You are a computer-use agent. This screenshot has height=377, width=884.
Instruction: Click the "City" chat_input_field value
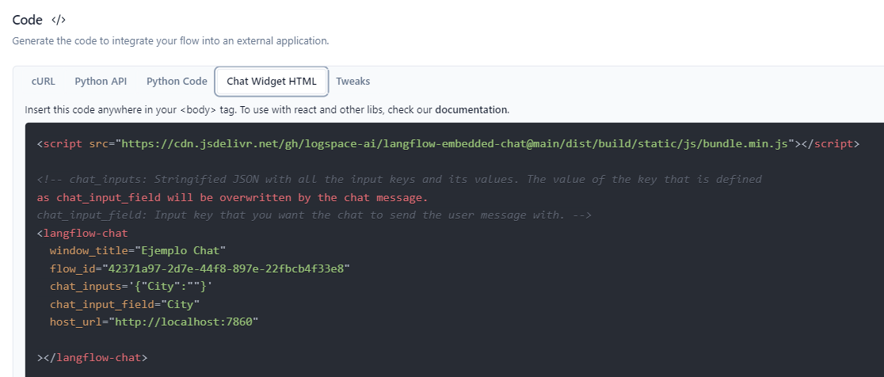tap(181, 304)
